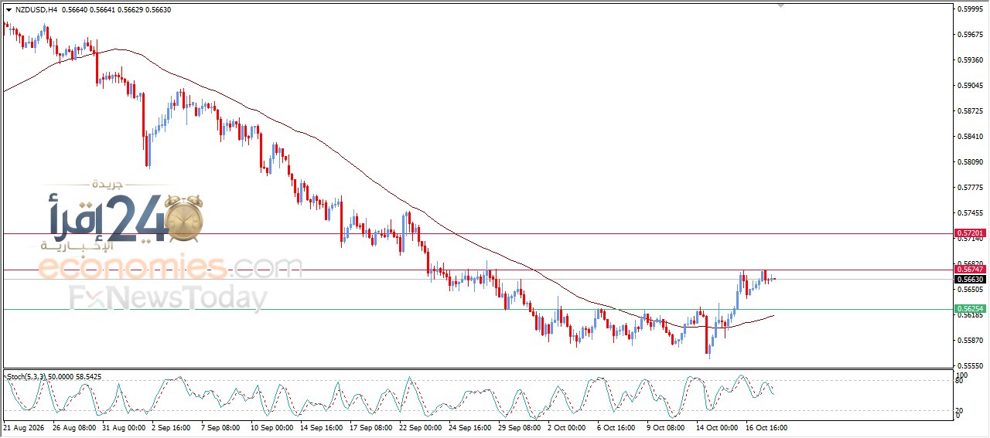This screenshot has width=990, height=438.
Task: Click the Stoch(5,3,3) indicator label
Action: coord(26,376)
